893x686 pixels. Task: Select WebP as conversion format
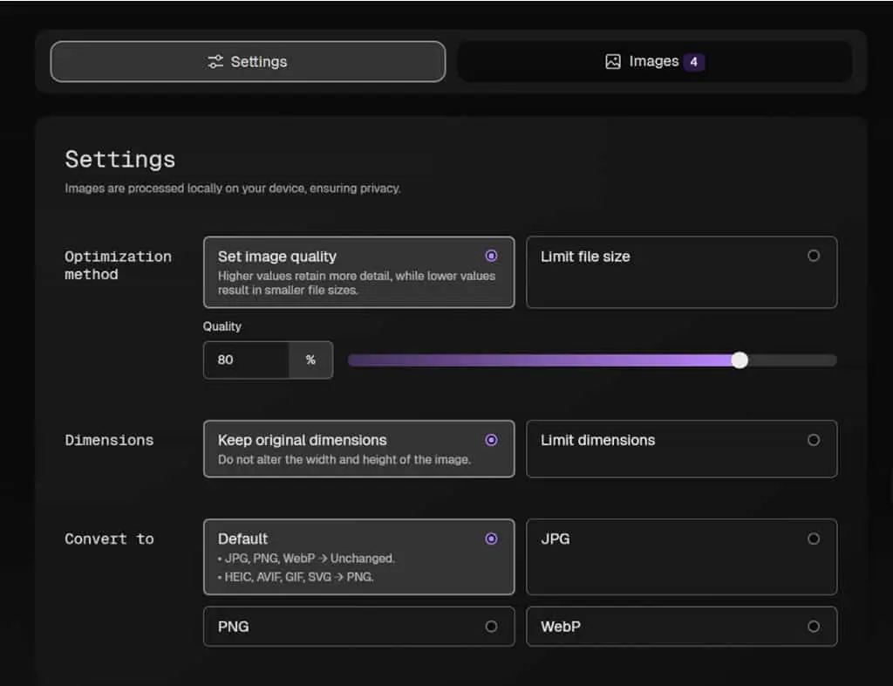pyautogui.click(x=682, y=626)
